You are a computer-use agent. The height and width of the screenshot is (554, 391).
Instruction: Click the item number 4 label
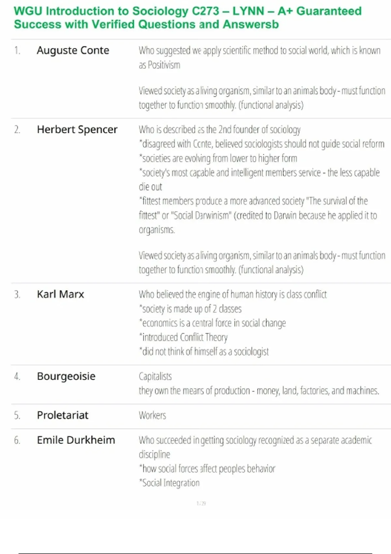click(x=17, y=376)
